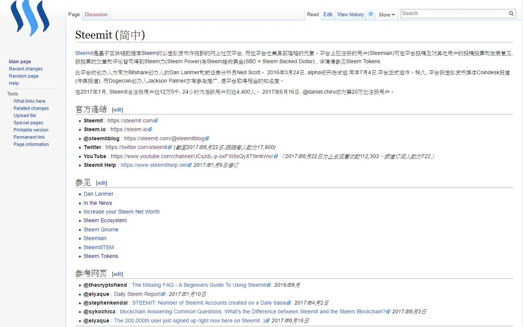Click the search magnifier icon
The image size is (523, 327).
511,13
